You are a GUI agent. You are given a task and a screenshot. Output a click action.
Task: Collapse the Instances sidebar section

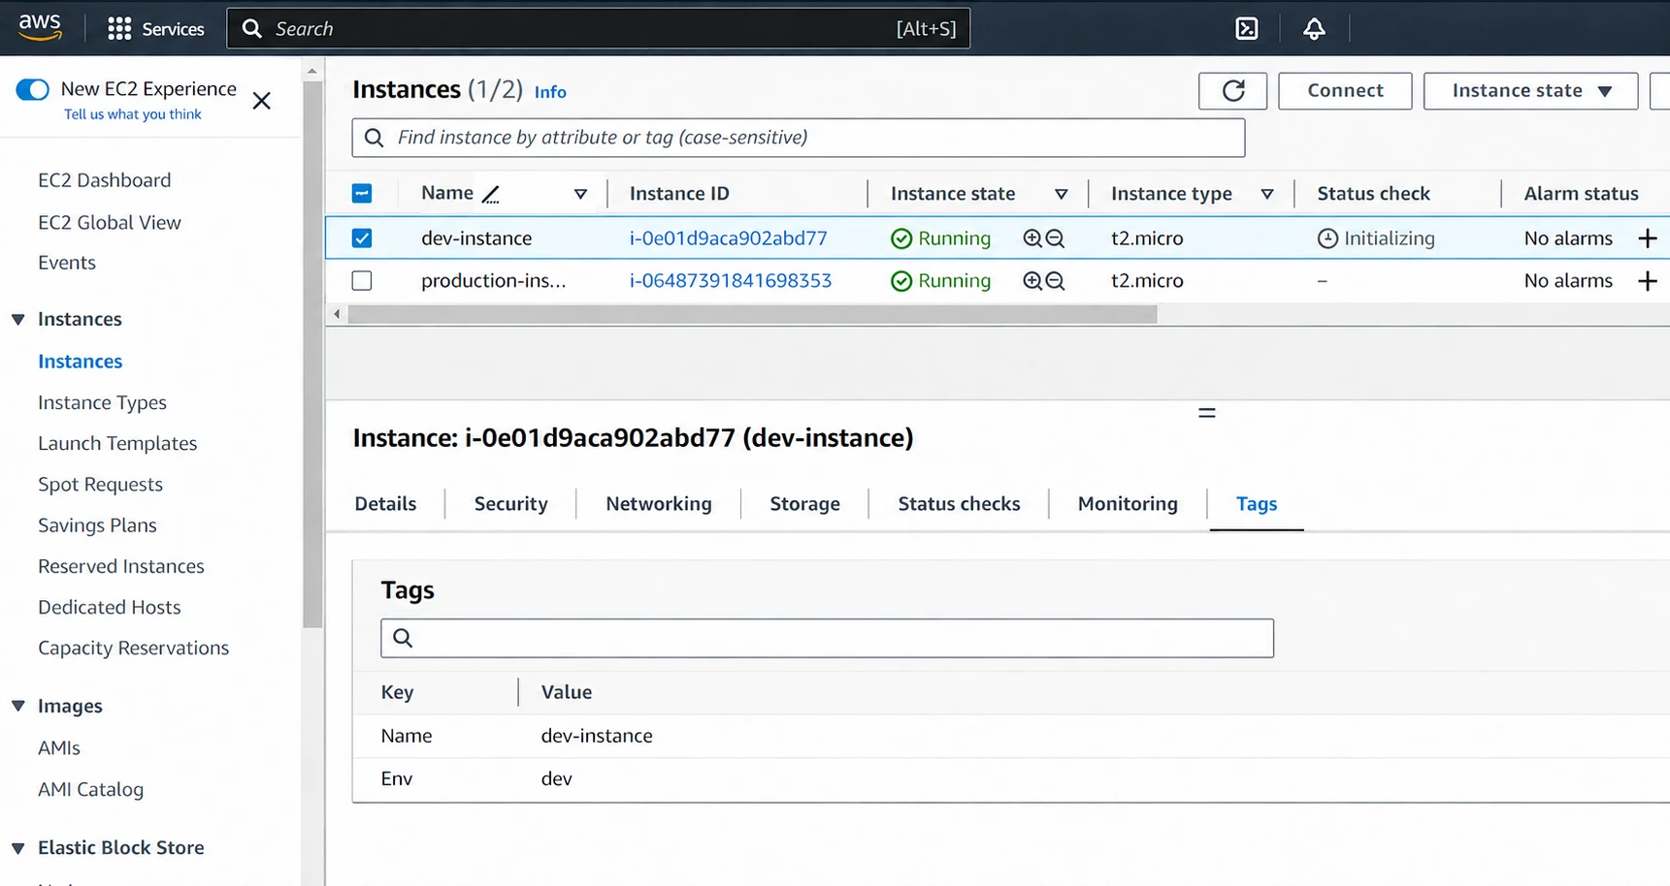click(x=17, y=320)
